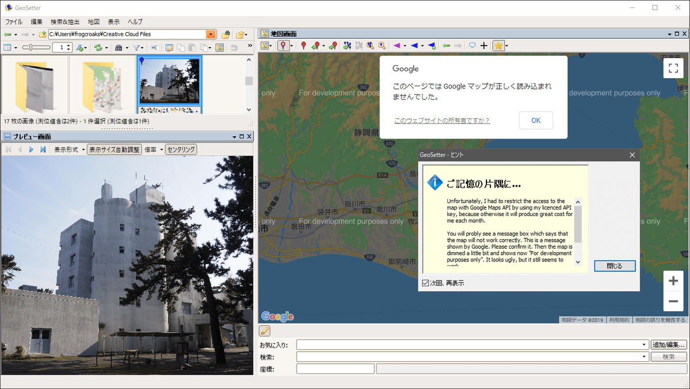Jump to last image in preview
The image size is (690, 389).
point(43,149)
